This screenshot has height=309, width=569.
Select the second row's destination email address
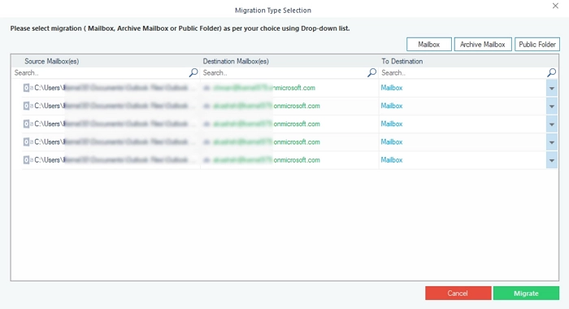(267, 106)
